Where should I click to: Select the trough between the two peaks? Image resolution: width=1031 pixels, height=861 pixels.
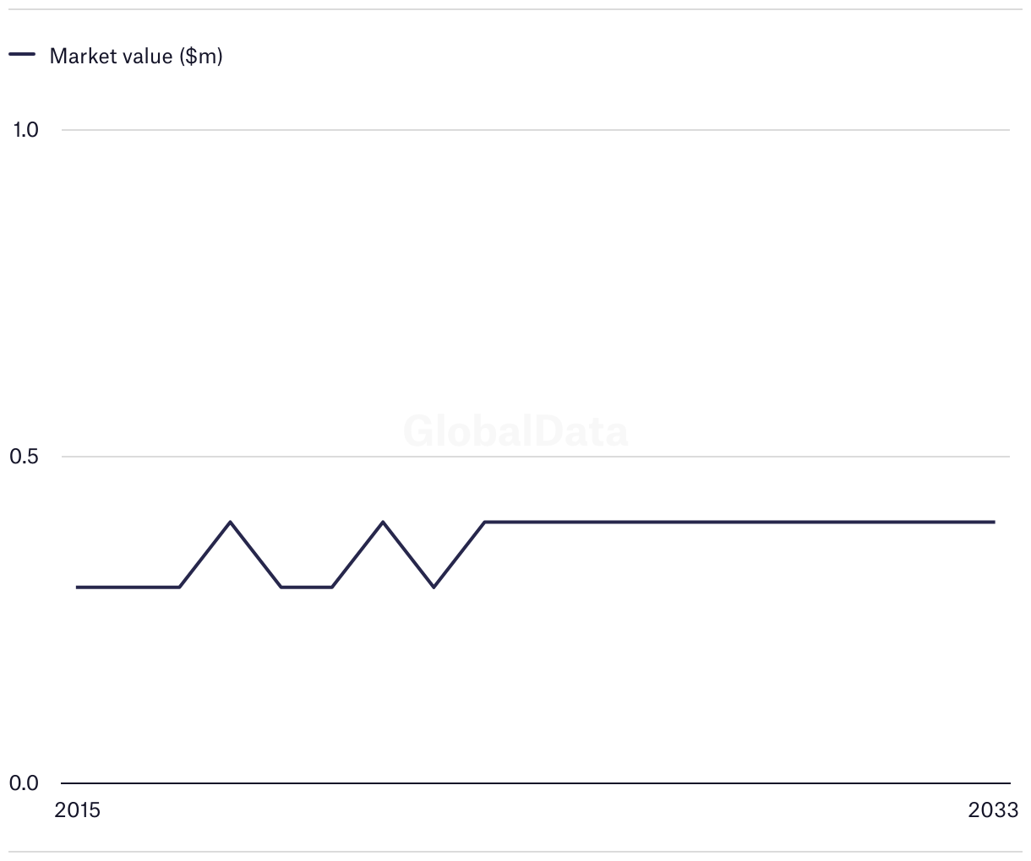[x=306, y=587]
